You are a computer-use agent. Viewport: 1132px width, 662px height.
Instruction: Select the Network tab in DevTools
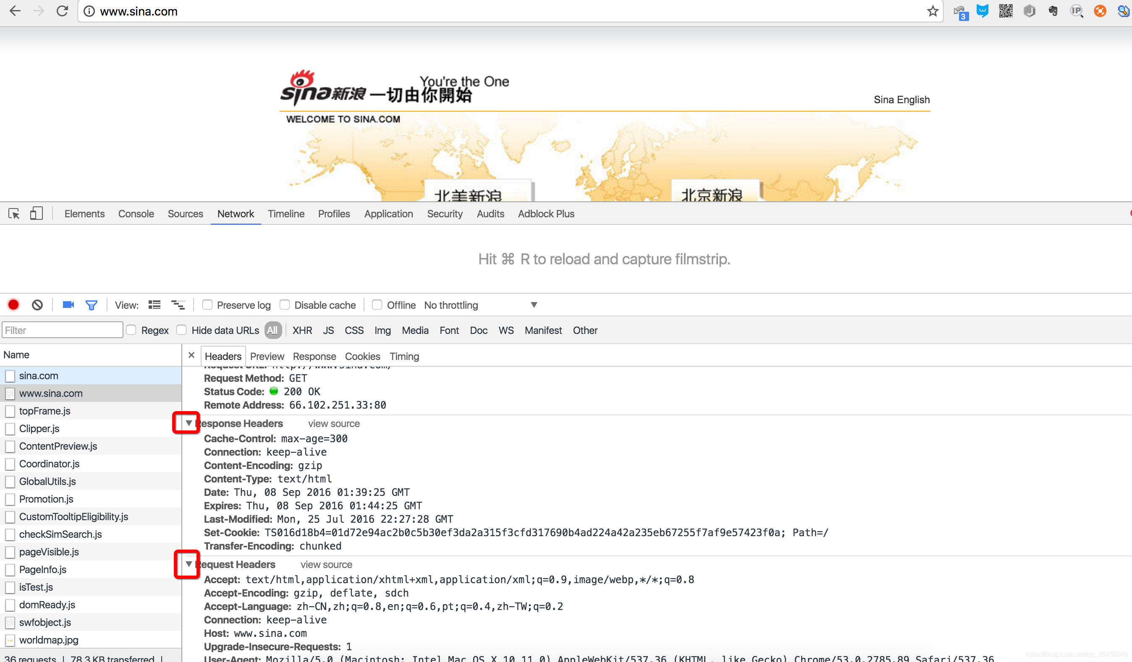(x=237, y=214)
